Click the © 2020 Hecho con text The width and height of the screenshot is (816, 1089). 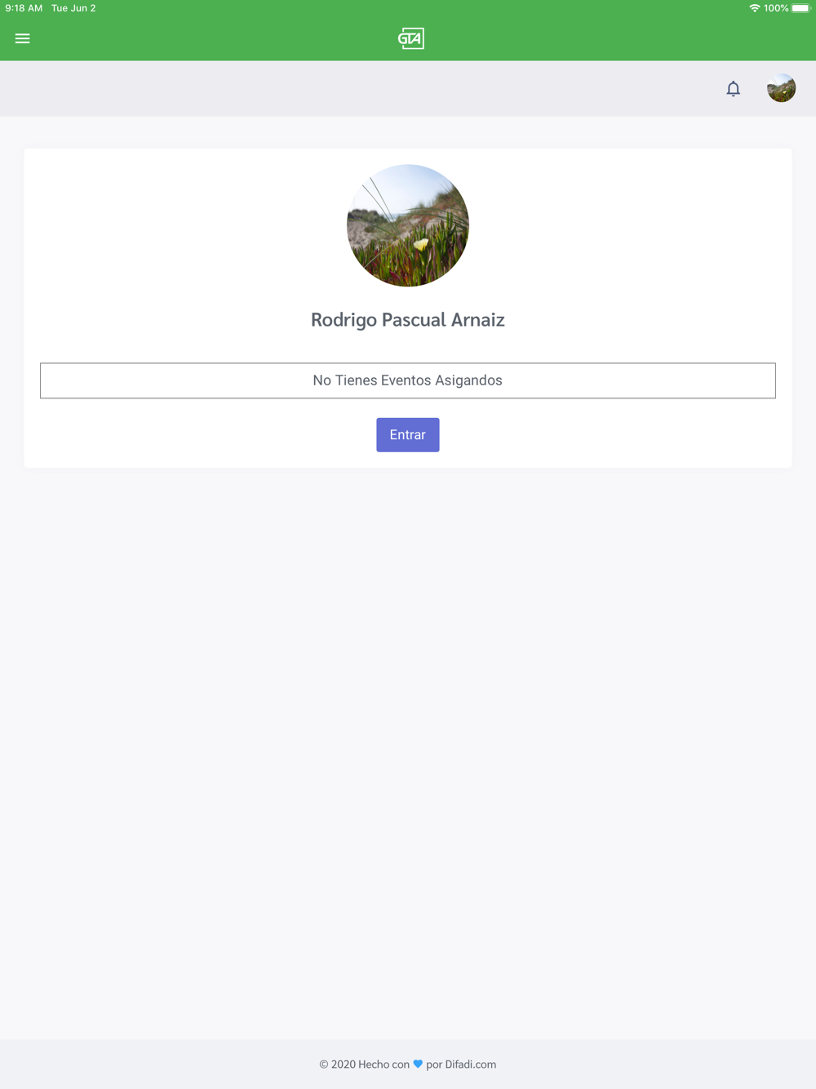pyautogui.click(x=364, y=1065)
